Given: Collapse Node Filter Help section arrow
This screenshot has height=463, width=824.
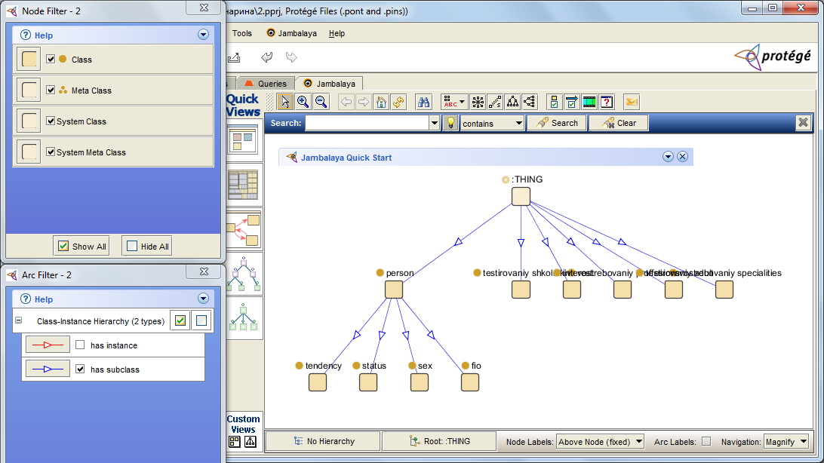Looking at the screenshot, I should [204, 35].
